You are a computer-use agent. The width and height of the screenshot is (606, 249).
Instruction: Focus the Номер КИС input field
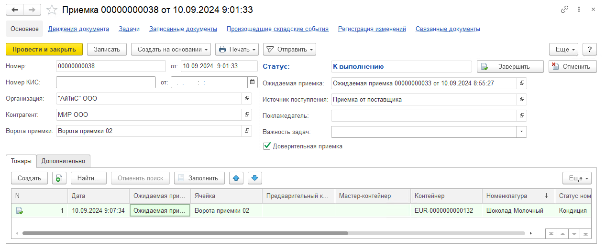coord(106,82)
